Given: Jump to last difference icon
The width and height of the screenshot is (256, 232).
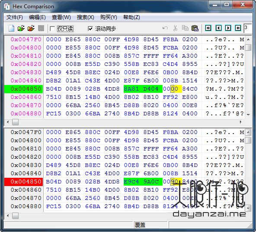Looking at the screenshot, I should [238, 28].
